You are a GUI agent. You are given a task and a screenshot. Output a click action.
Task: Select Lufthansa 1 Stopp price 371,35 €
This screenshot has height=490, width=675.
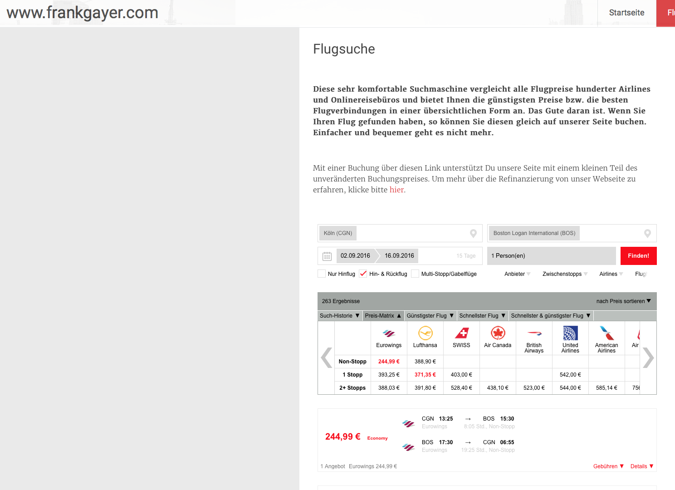[425, 375]
